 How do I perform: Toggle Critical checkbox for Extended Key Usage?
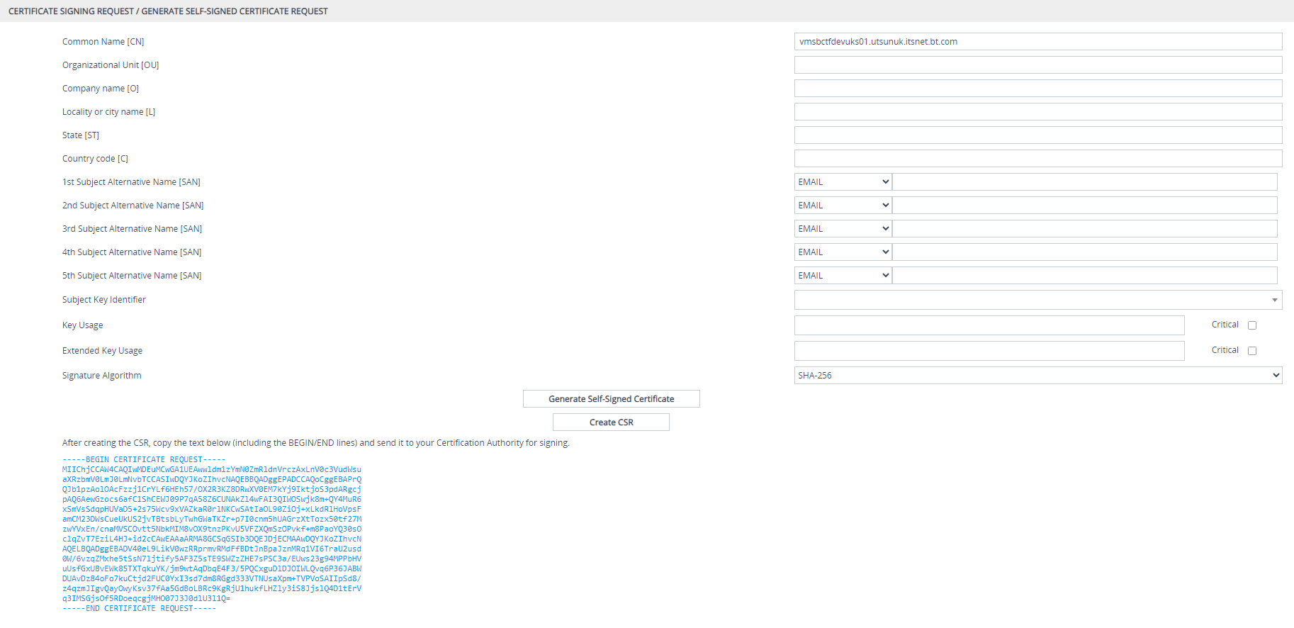tap(1252, 351)
